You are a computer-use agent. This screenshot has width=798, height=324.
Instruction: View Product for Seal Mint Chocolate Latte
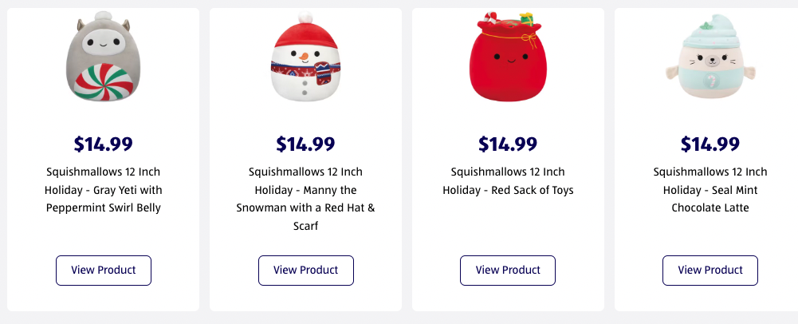tap(710, 271)
